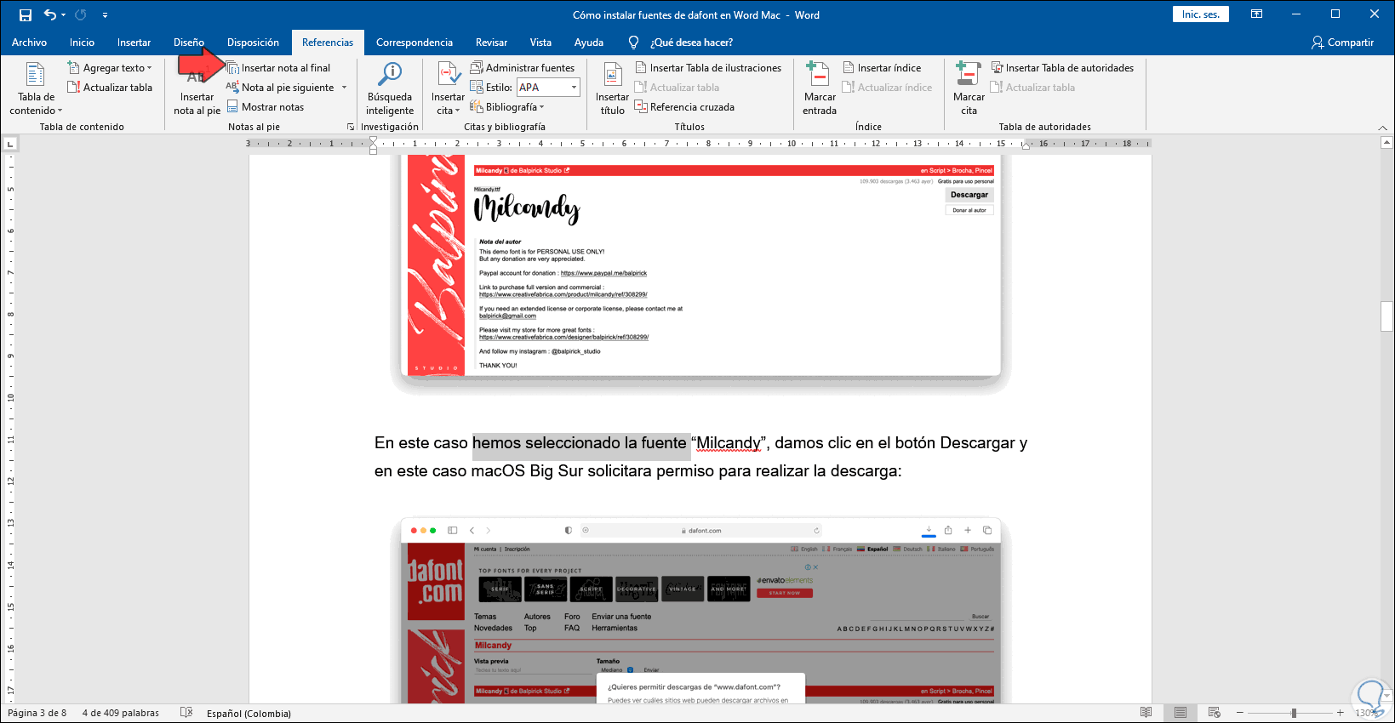The image size is (1395, 723).
Task: Click Insertar Tabla de autoridades
Action: tap(1062, 68)
